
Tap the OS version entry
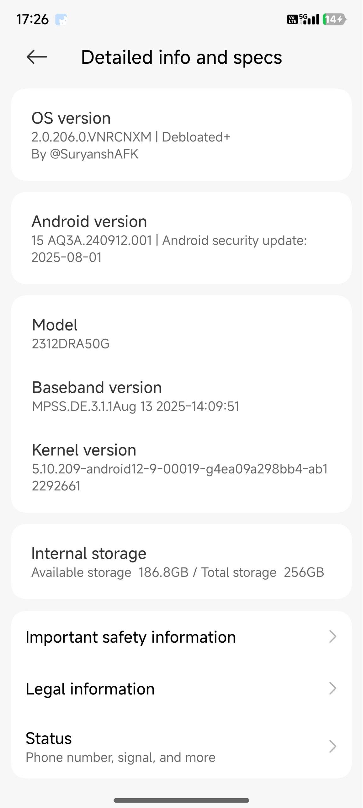181,135
